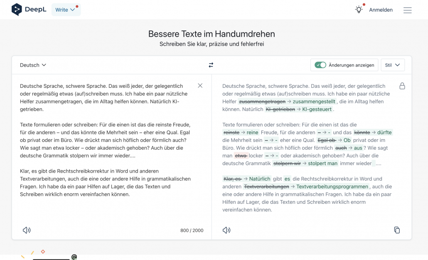This screenshot has height=260, width=428.
Task: Open the hamburger menu
Action: [408, 10]
